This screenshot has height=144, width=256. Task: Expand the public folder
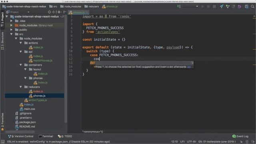[12, 30]
